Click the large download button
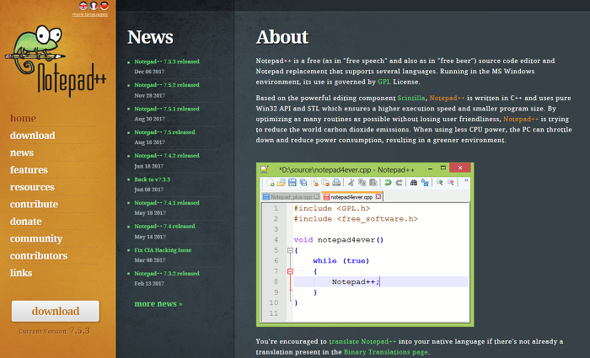590x358 pixels. (56, 311)
